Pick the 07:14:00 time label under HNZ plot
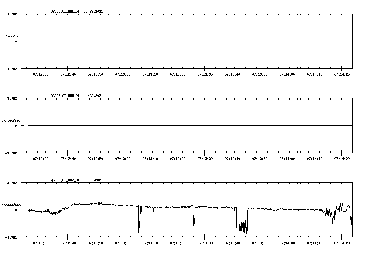372x253 pixels. [287, 243]
